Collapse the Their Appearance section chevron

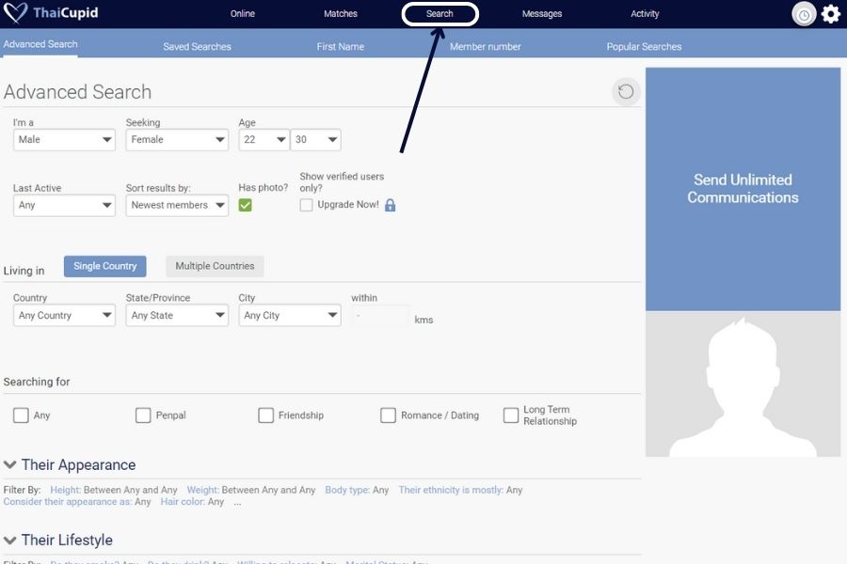pos(10,465)
